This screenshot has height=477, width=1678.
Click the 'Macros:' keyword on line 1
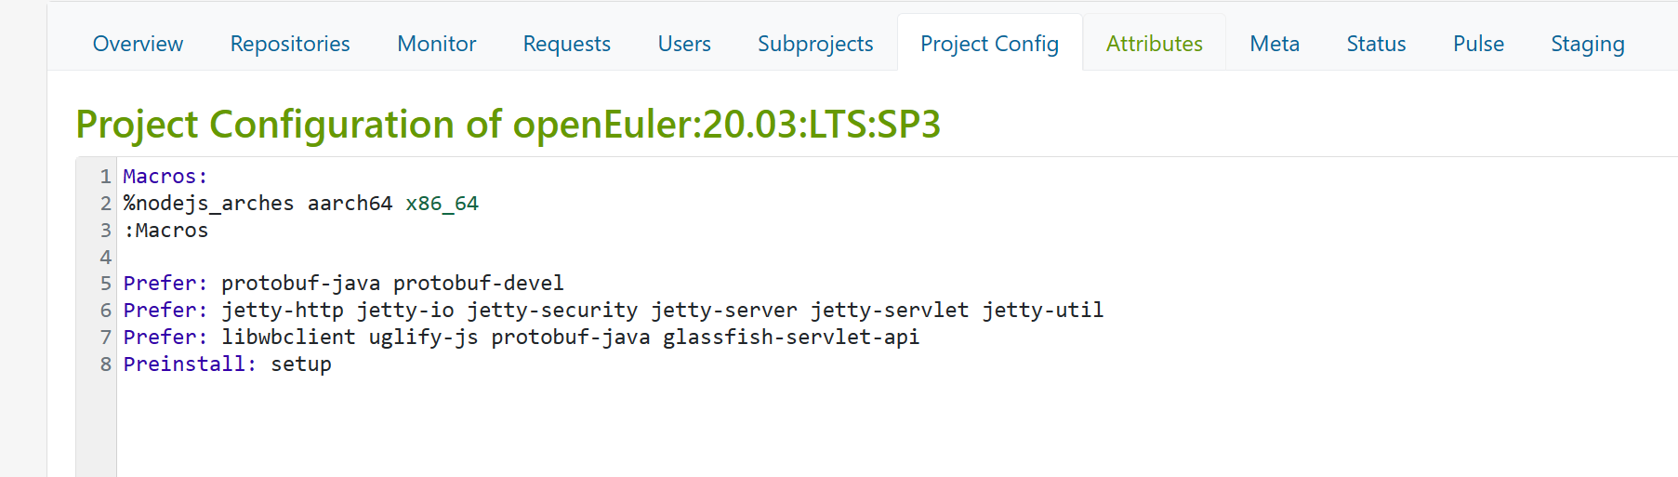(165, 177)
